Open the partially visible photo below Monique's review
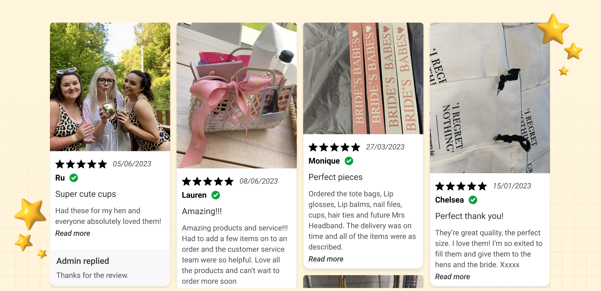The image size is (601, 291). point(363,281)
